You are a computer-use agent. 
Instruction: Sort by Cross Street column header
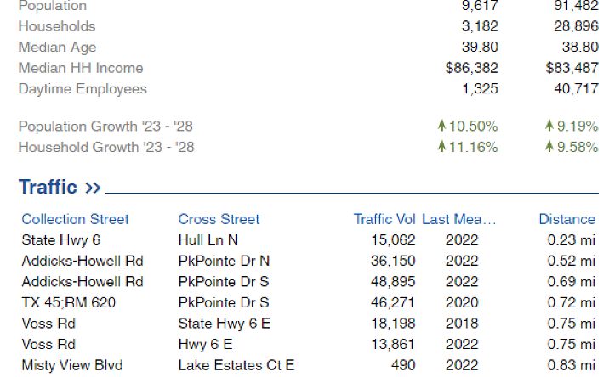(x=219, y=219)
